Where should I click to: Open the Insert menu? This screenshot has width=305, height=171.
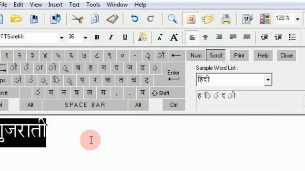(x=55, y=4)
